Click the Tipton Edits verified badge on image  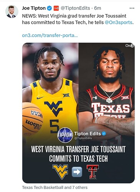coord(104,134)
